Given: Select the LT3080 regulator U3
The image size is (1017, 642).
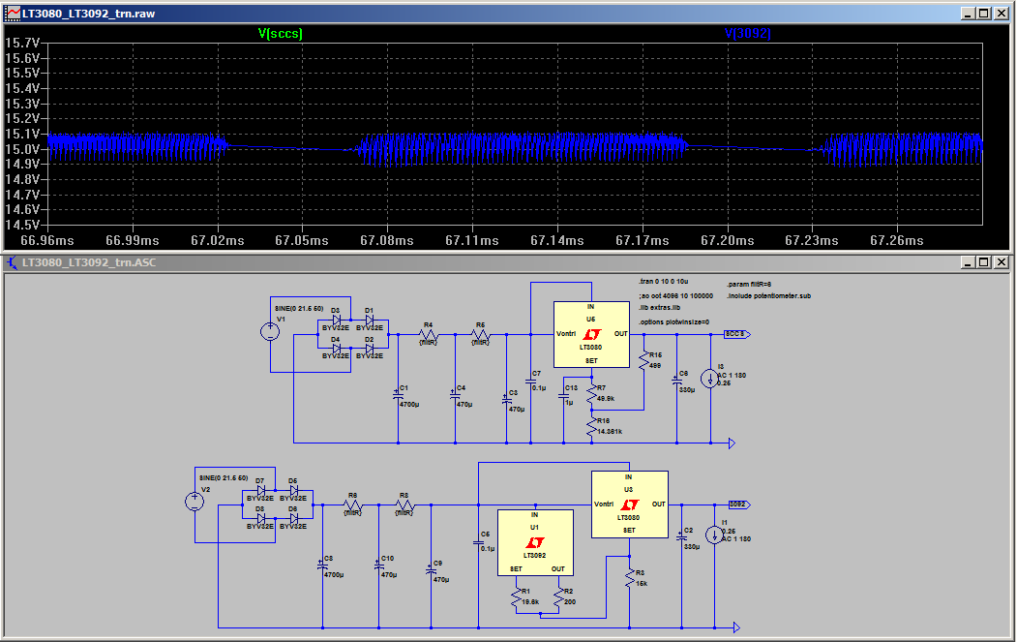Looking at the screenshot, I should tap(629, 504).
